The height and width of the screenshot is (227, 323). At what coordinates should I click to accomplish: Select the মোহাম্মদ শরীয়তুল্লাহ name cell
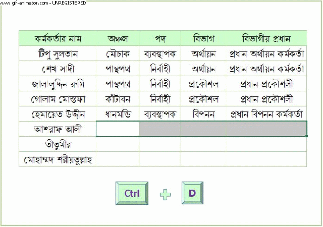[x=58, y=159]
